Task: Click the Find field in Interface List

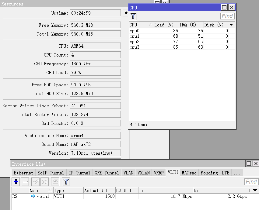Action: click(x=251, y=182)
